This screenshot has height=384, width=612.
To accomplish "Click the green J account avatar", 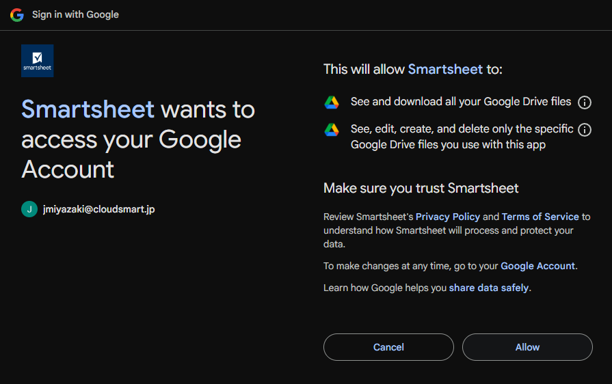I will [29, 209].
